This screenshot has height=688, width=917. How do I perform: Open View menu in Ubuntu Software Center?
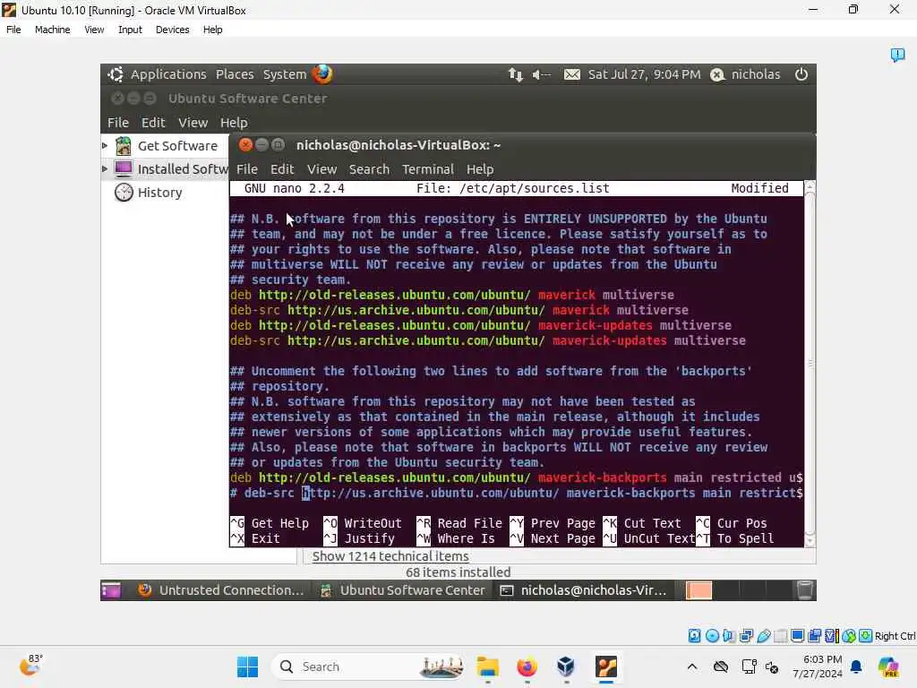point(193,122)
